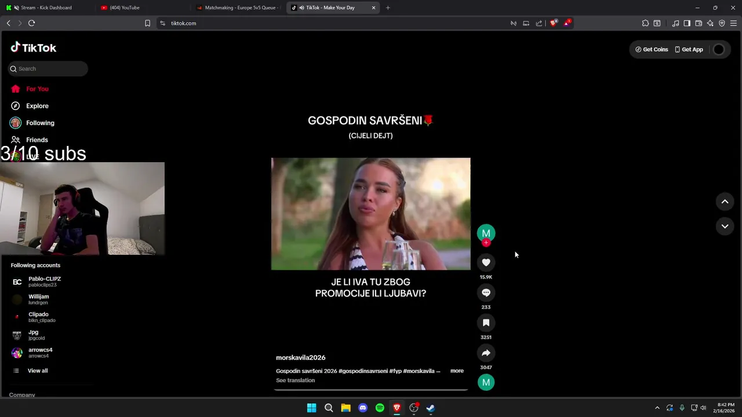Open the taskbar volume icon
This screenshot has width=742, height=417.
pyautogui.click(x=703, y=408)
